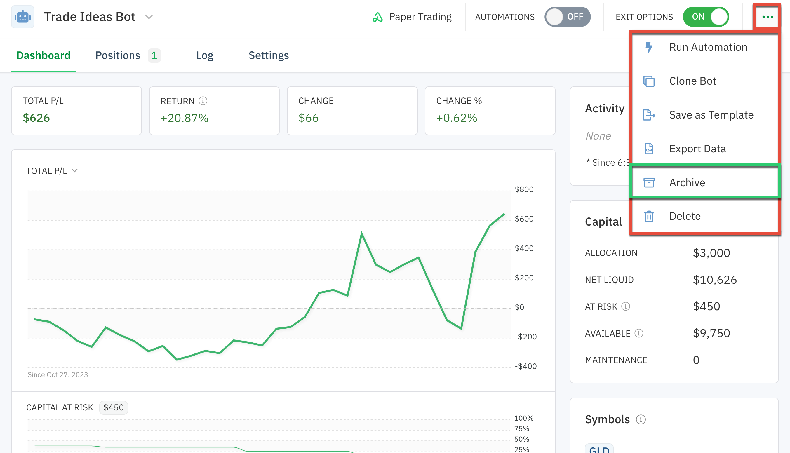The image size is (790, 453).
Task: Open the three-dot options menu
Action: coord(768,16)
